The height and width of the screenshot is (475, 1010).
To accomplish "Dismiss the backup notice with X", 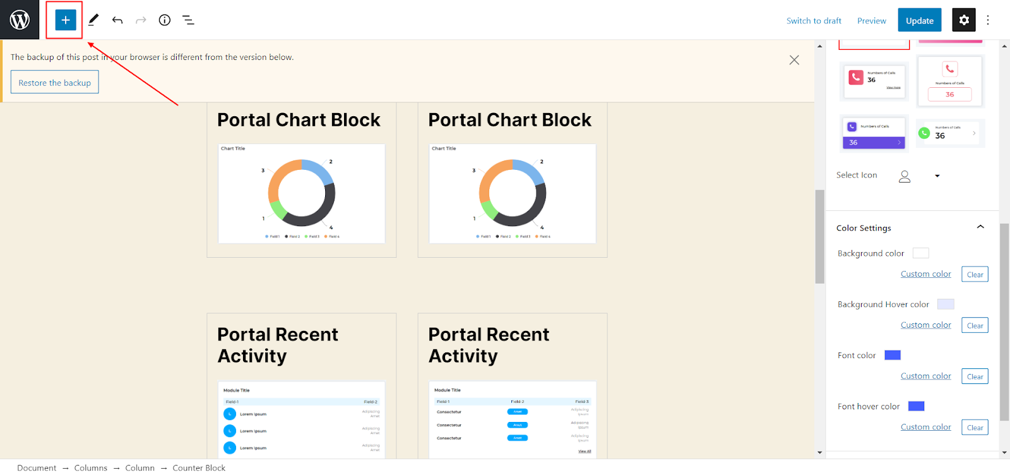I will (794, 60).
